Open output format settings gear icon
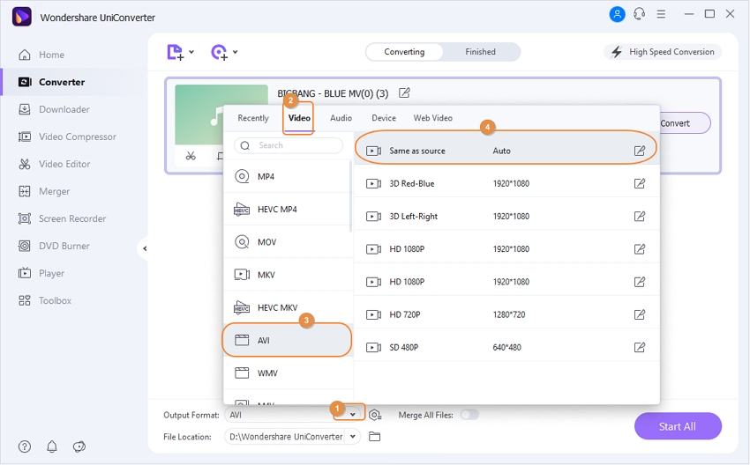 375,415
